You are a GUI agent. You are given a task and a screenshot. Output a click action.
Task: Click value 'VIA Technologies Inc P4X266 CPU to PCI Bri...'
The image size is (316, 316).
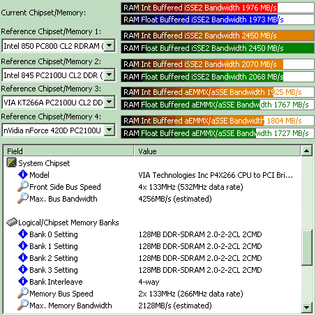point(216,175)
